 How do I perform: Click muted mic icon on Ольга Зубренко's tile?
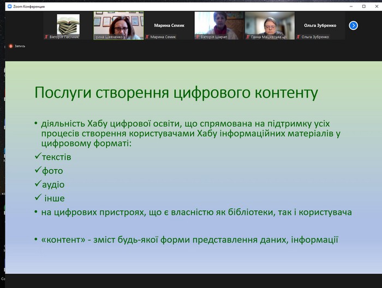click(299, 37)
